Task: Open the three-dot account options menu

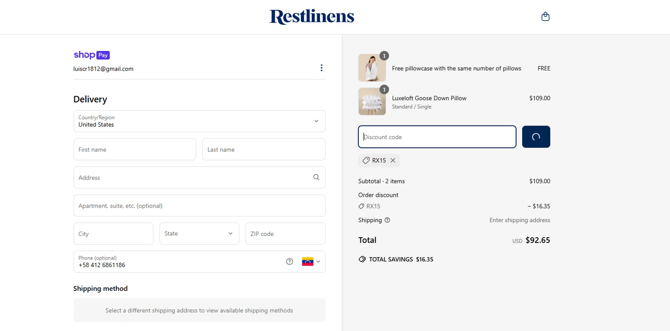Action: tap(321, 68)
